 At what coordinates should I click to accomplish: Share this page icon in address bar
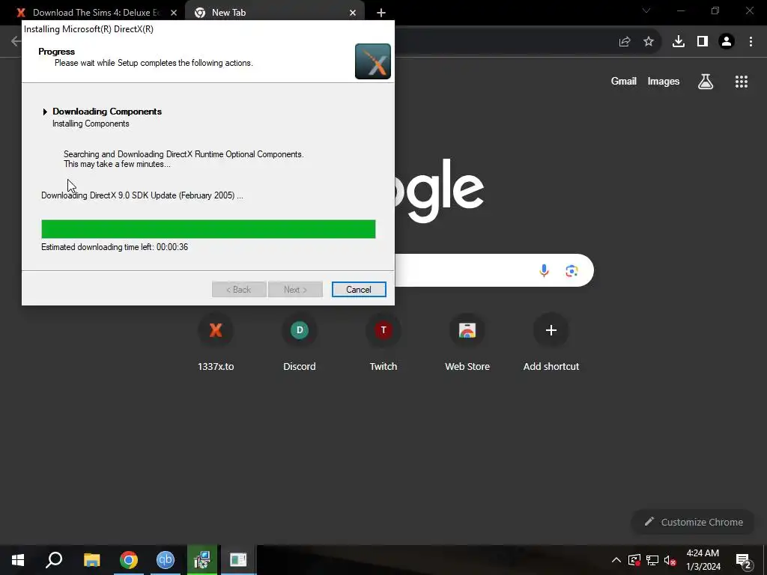pos(625,42)
